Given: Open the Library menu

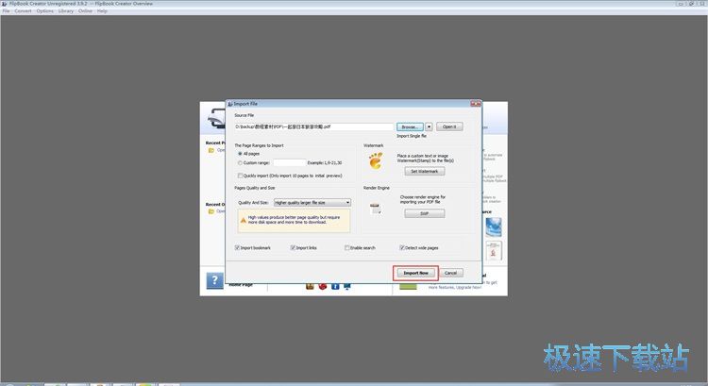Looking at the screenshot, I should click(x=66, y=10).
